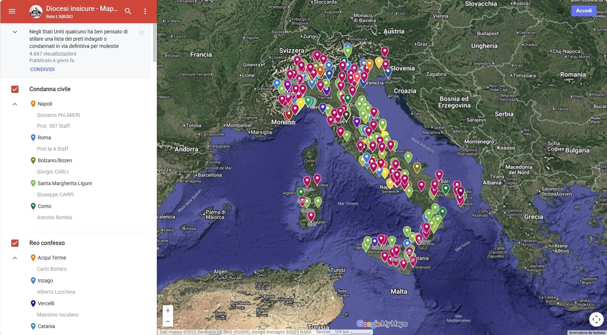Click the sidebar vertical scrollbar

pyautogui.click(x=155, y=43)
